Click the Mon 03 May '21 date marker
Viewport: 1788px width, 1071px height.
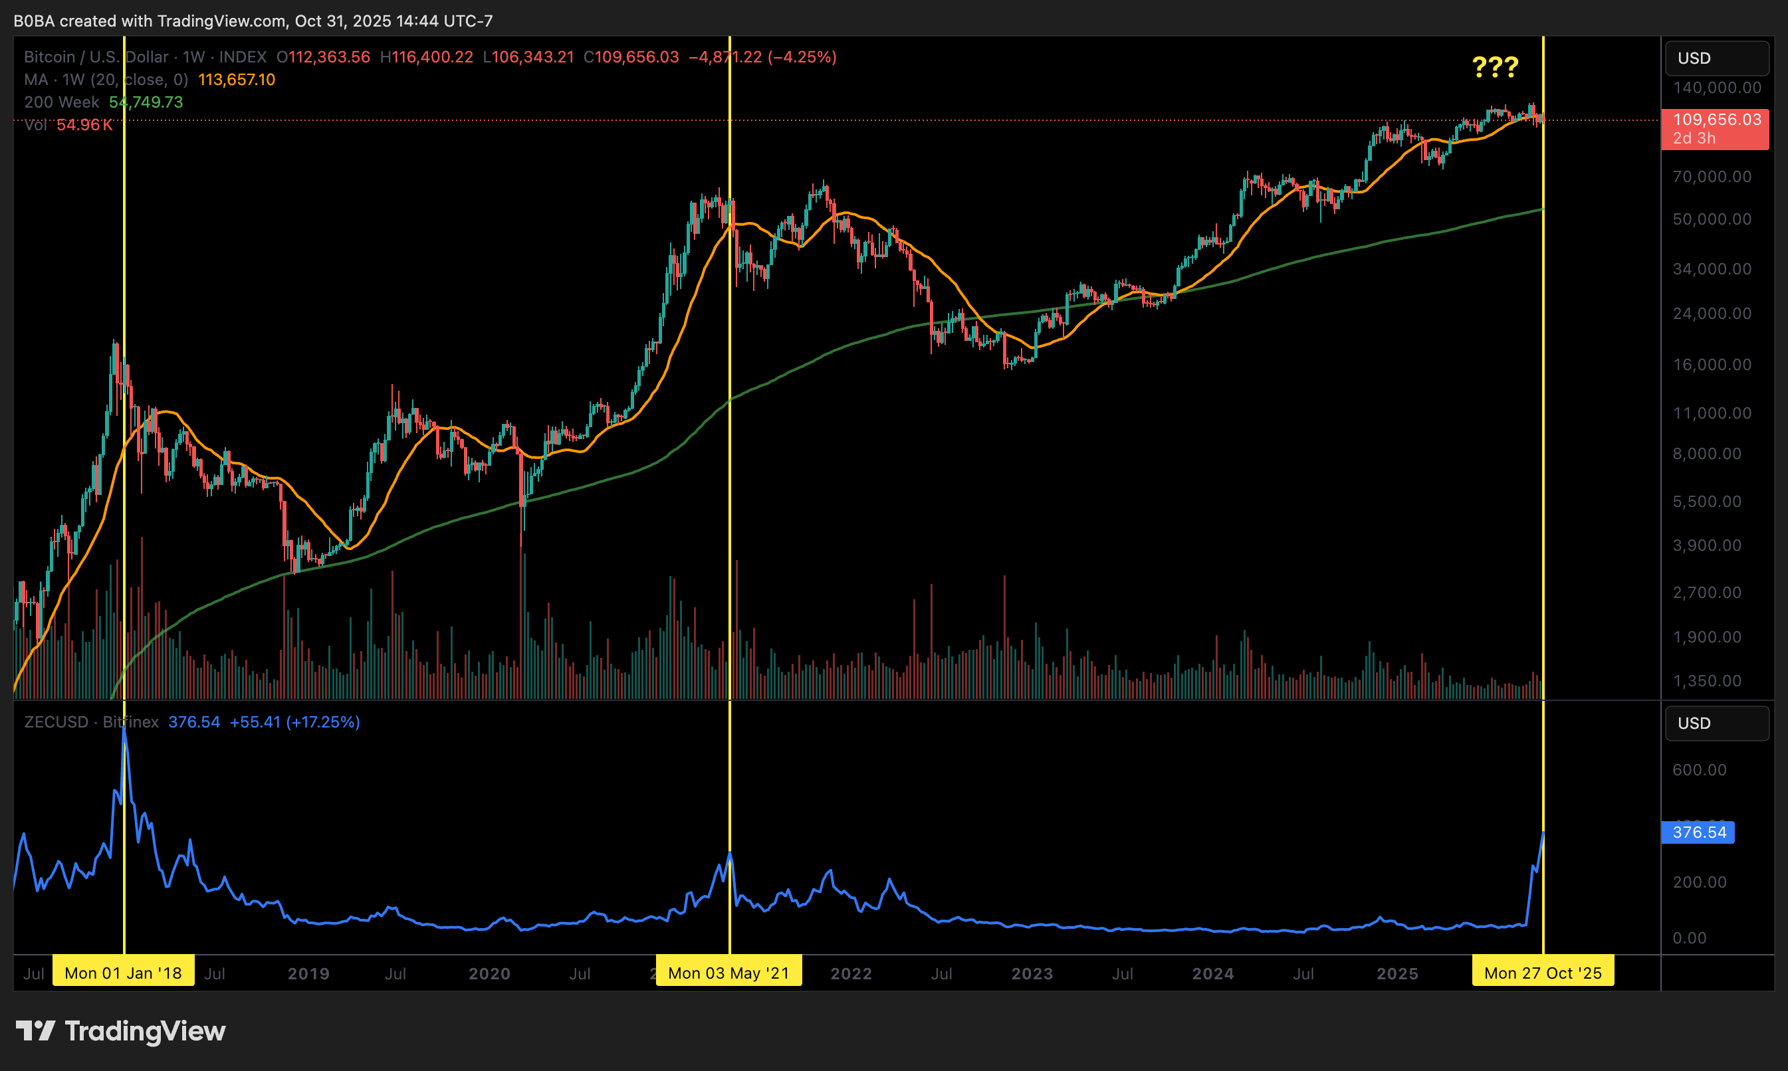click(728, 972)
